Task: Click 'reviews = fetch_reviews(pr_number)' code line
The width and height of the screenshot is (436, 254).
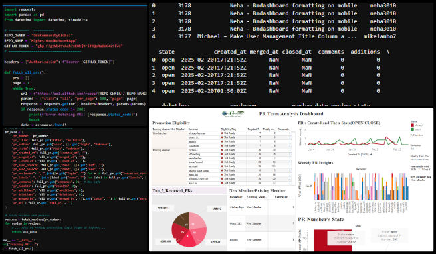Action: [33, 220]
